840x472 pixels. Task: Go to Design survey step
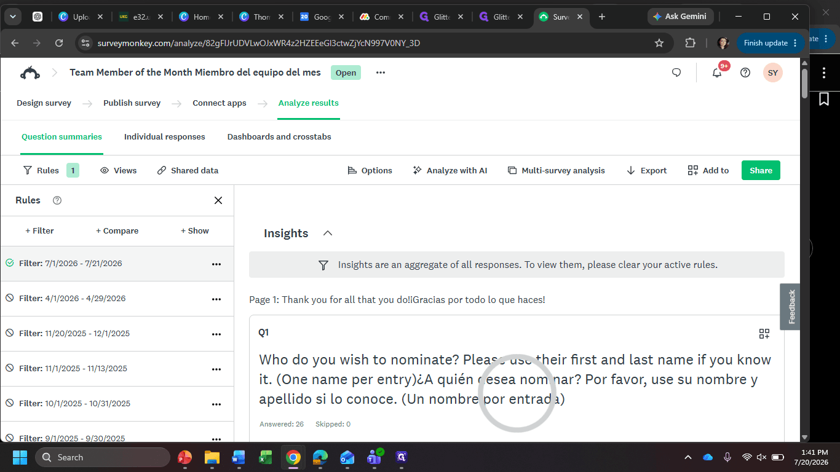tap(44, 103)
